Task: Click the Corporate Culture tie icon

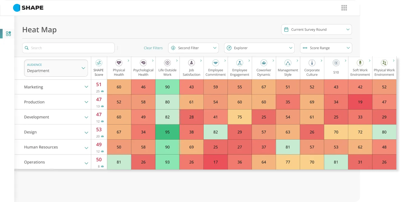Action: (x=312, y=63)
